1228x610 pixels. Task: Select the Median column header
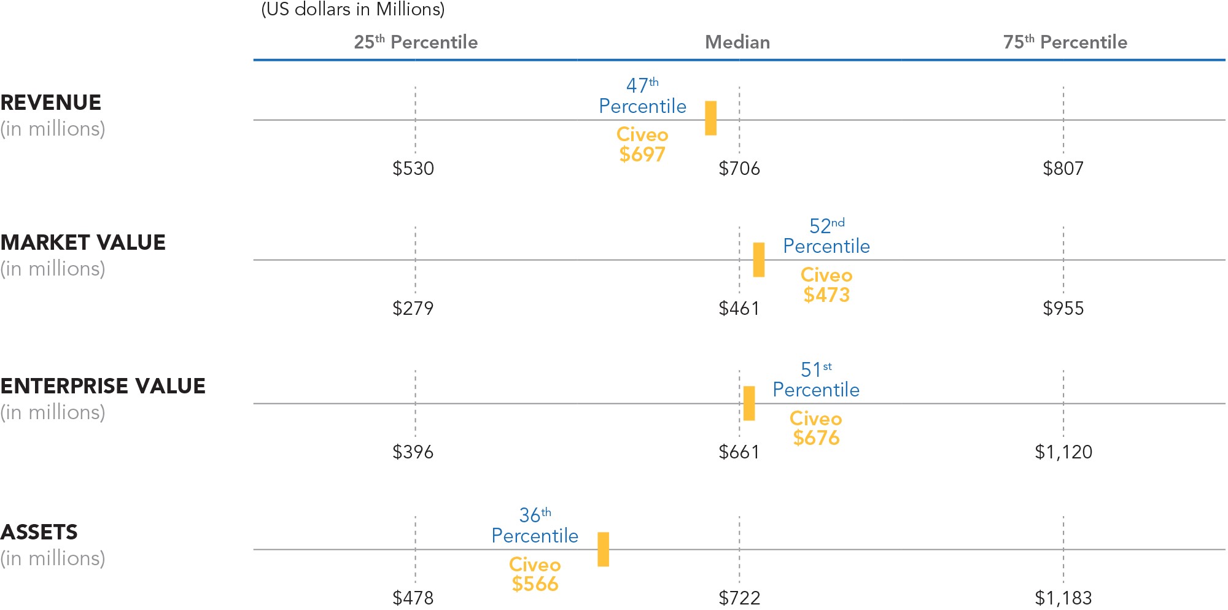pyautogui.click(x=737, y=42)
